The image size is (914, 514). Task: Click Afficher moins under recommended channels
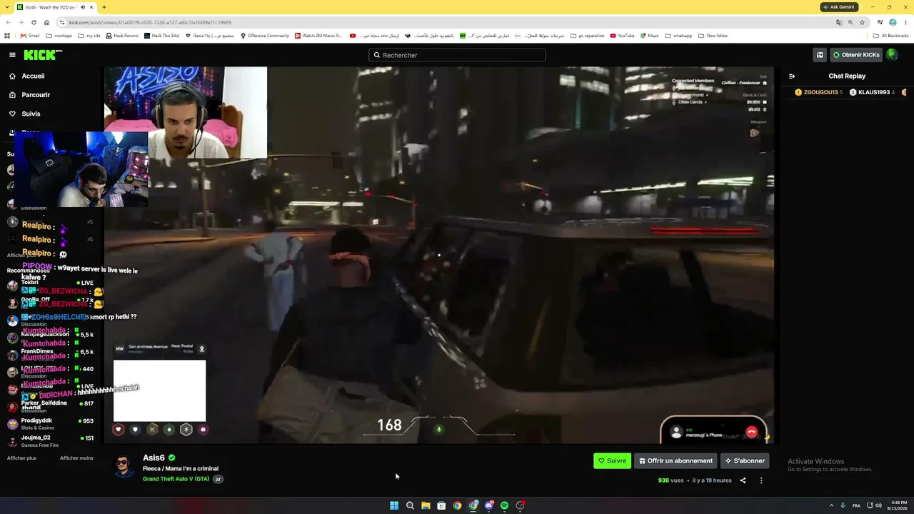pyautogui.click(x=76, y=458)
